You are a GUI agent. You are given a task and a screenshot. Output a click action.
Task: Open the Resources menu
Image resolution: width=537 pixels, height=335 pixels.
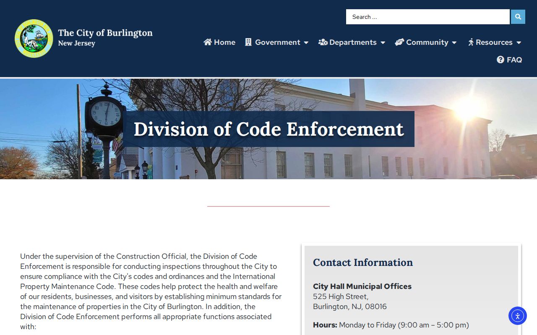[494, 42]
